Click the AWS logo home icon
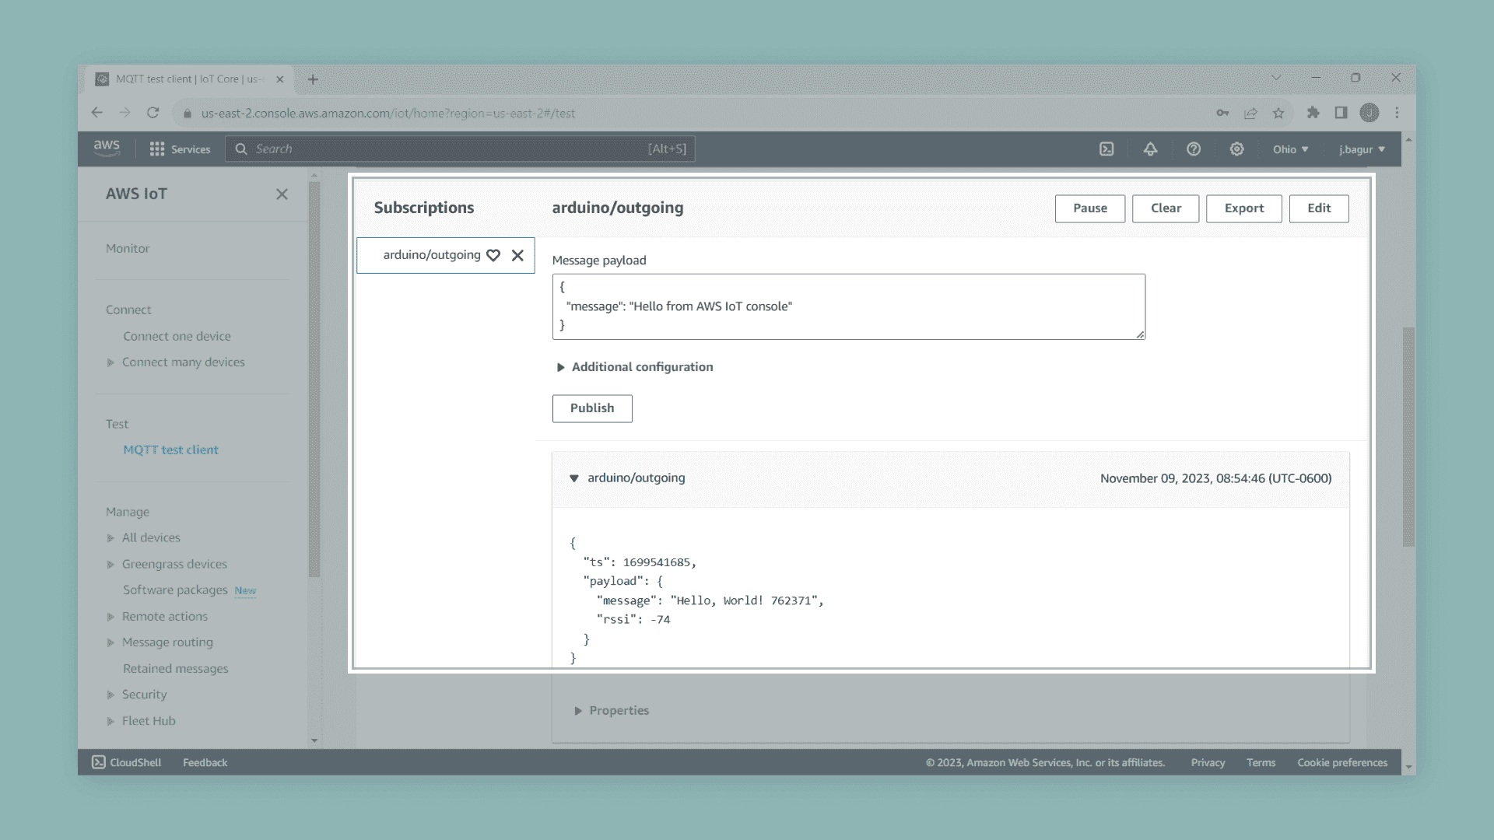This screenshot has width=1494, height=840. 107,148
